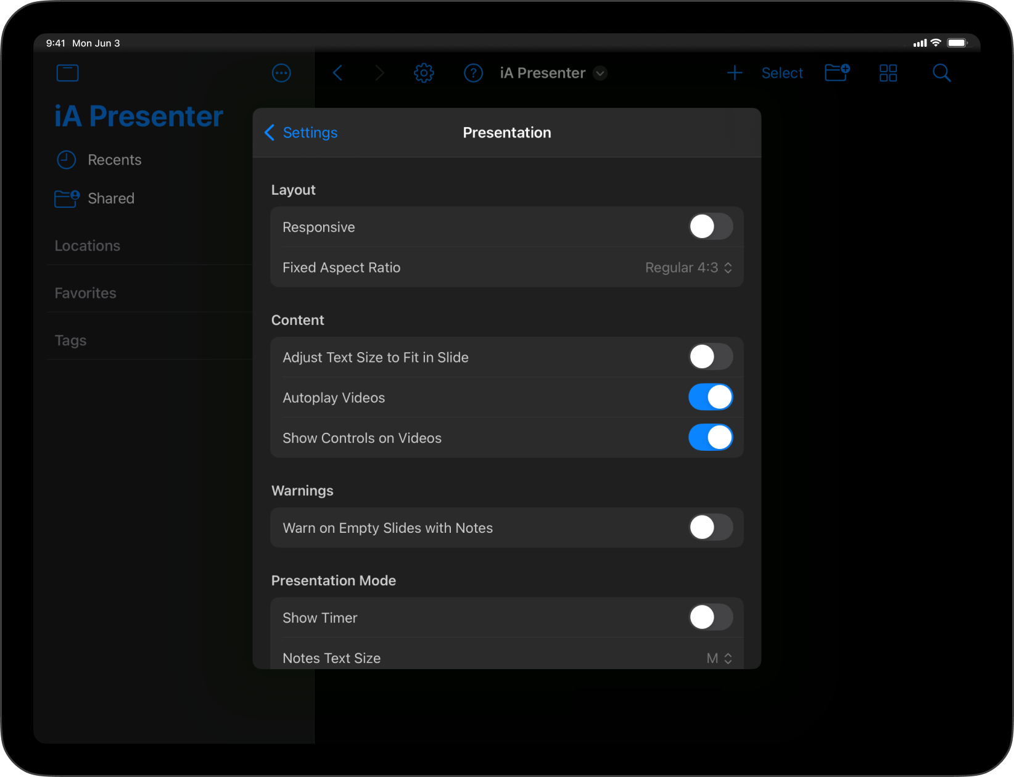The image size is (1014, 777).
Task: Check the battery status icon
Action: coord(957,43)
